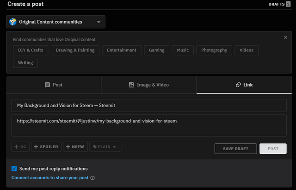This screenshot has height=190, width=296.
Task: Open the Flair dropdown
Action: (x=105, y=147)
